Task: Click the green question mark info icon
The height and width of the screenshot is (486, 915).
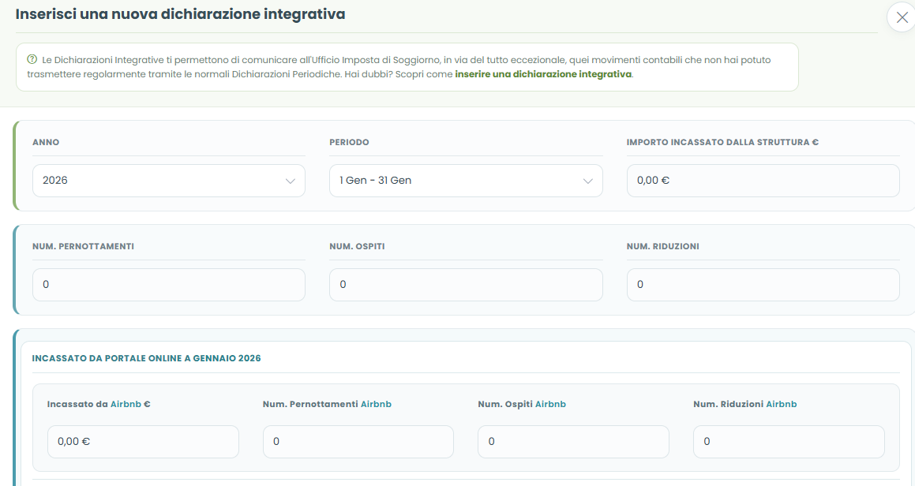Action: click(x=32, y=59)
